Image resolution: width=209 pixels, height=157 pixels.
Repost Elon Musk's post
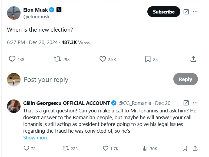pos(57,59)
